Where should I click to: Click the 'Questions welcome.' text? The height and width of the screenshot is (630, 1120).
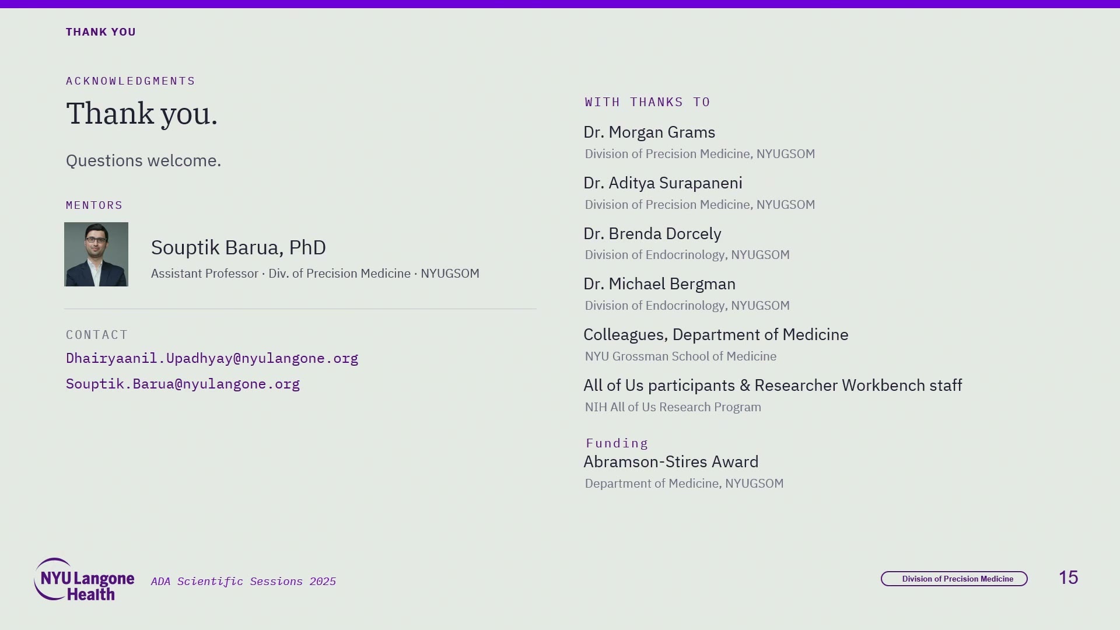point(143,160)
